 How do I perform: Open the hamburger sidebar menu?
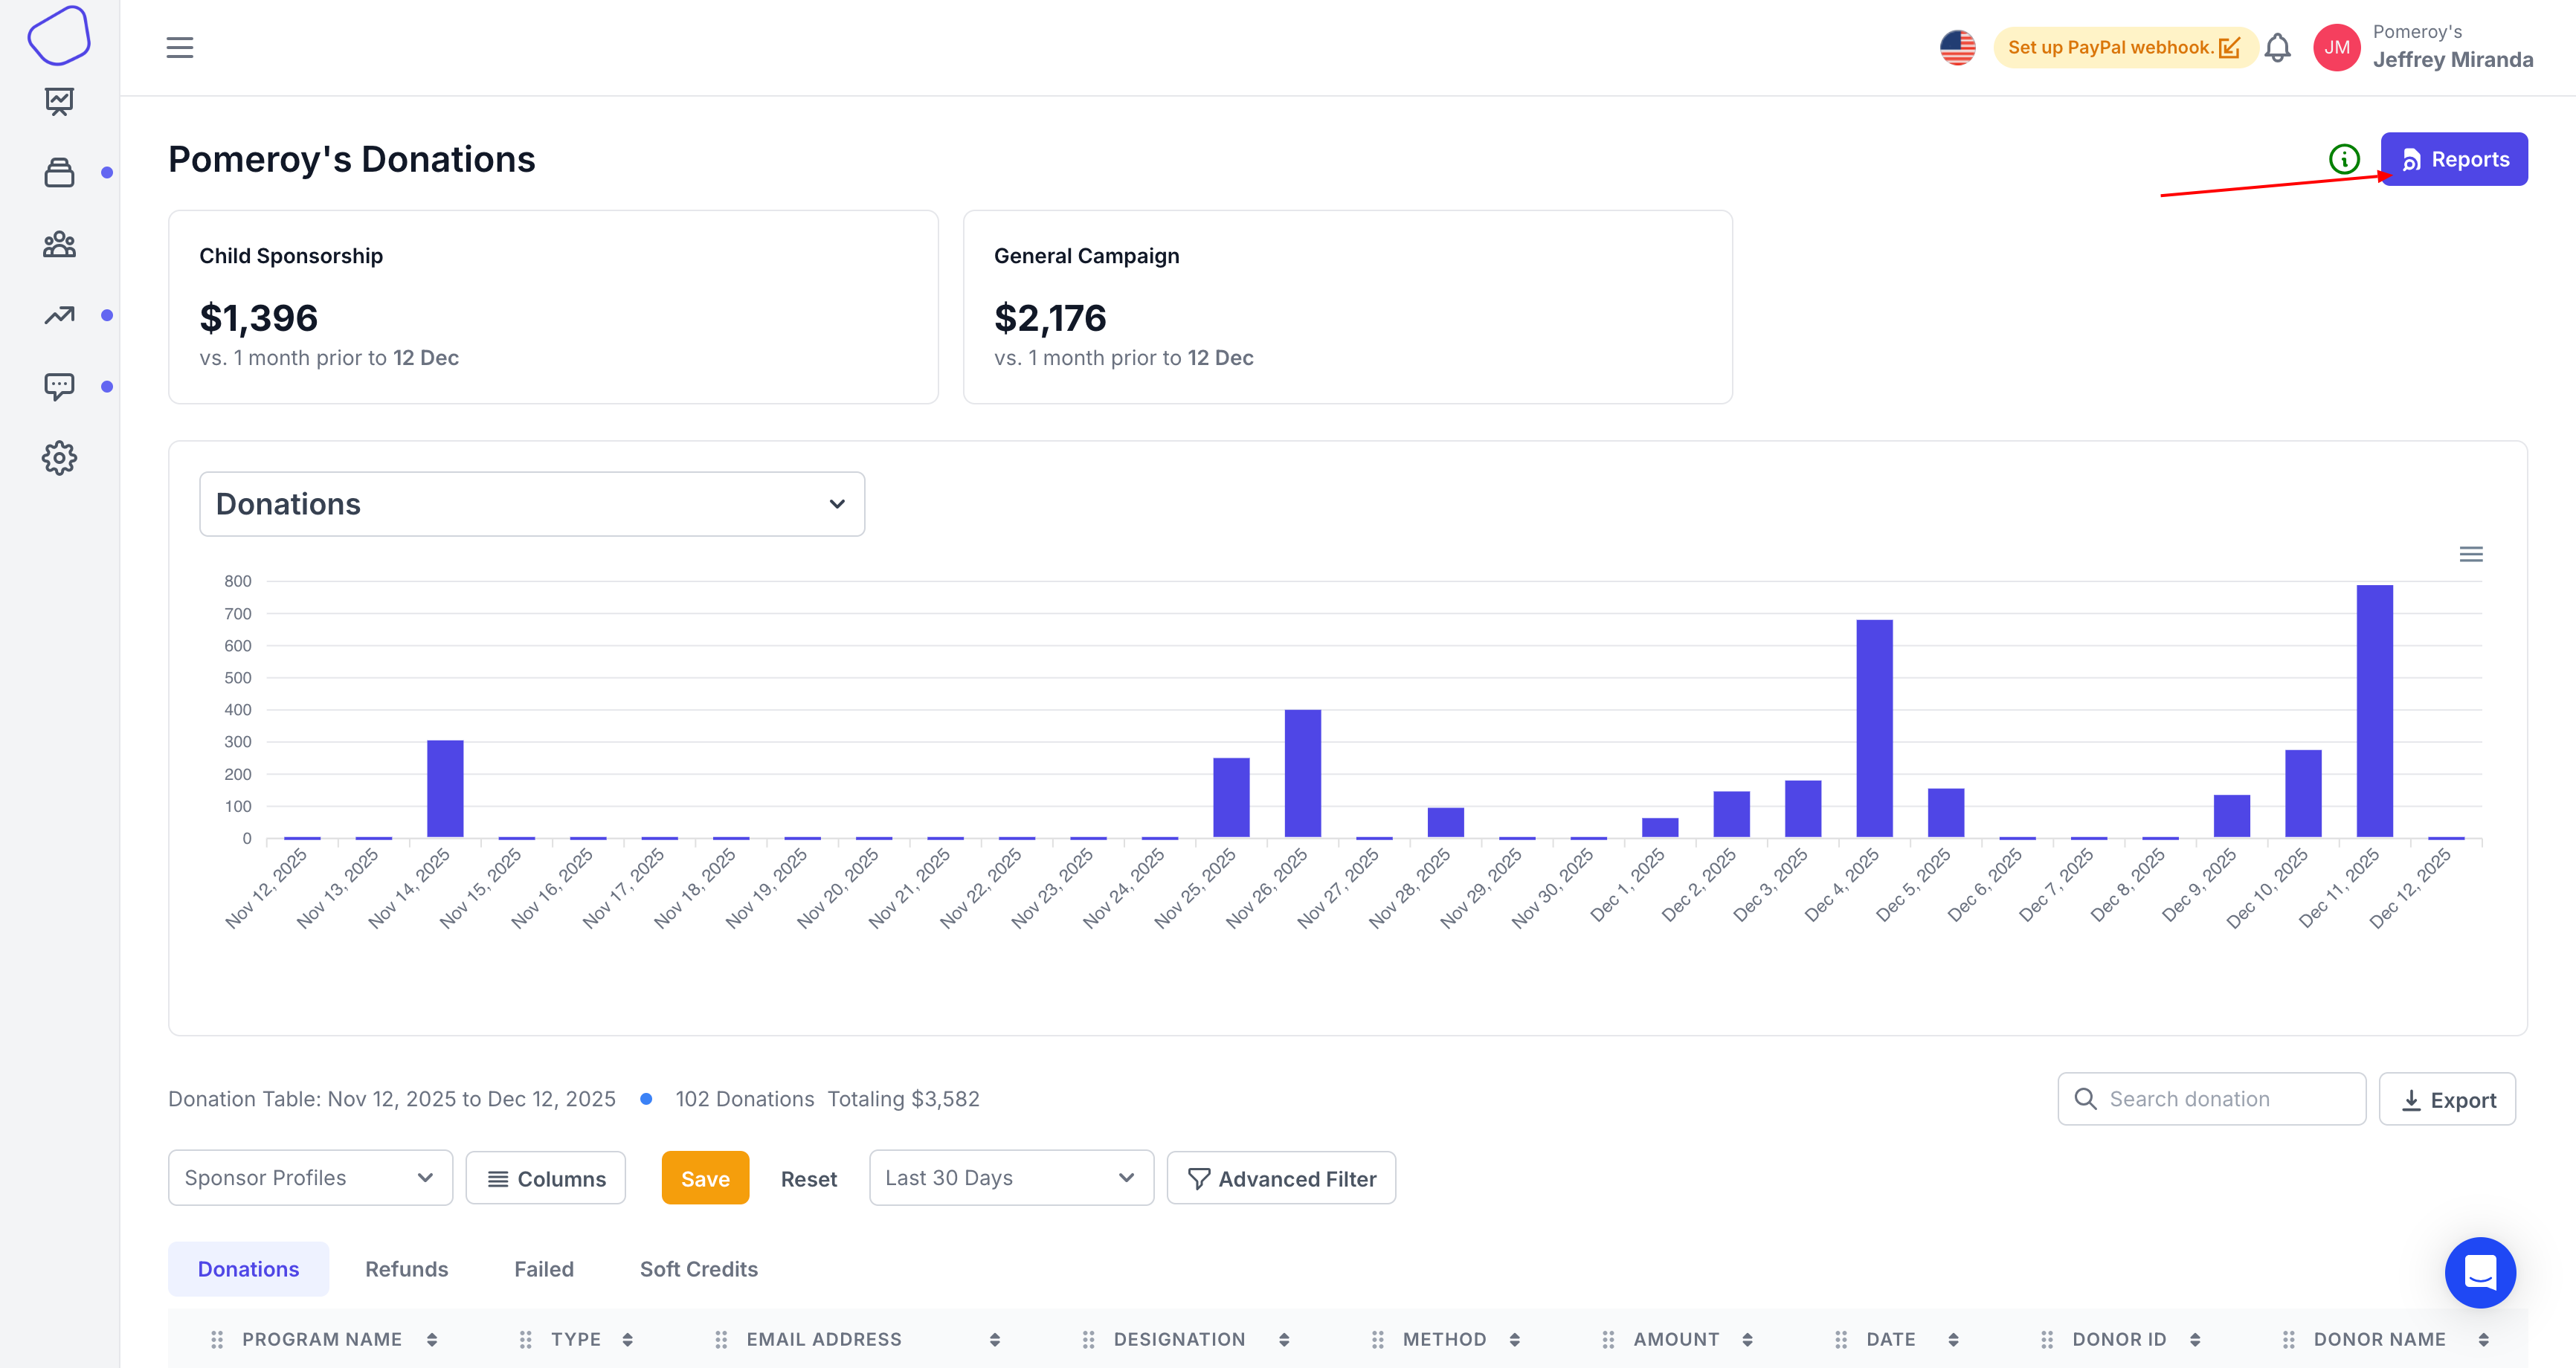180,47
